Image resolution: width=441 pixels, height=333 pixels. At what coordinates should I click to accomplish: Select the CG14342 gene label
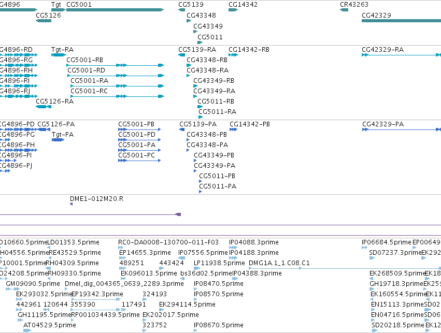click(243, 5)
